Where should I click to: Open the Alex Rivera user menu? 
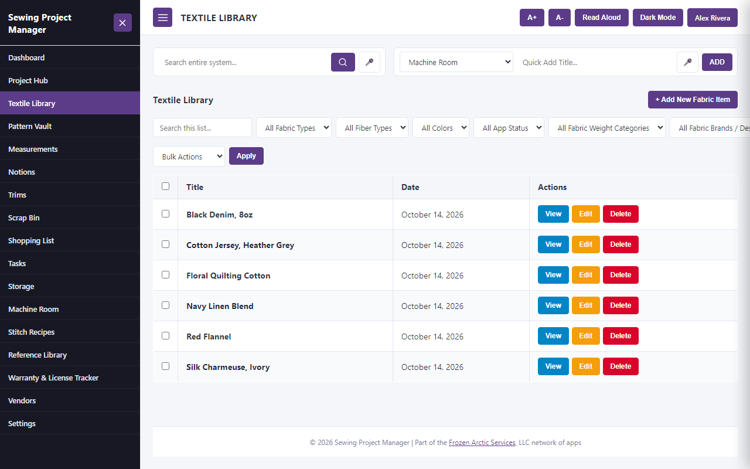coord(712,18)
